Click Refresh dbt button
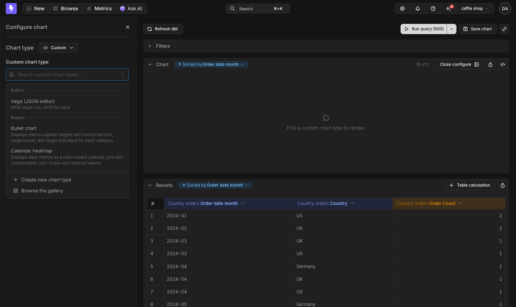This screenshot has height=307, width=516. coord(163,29)
